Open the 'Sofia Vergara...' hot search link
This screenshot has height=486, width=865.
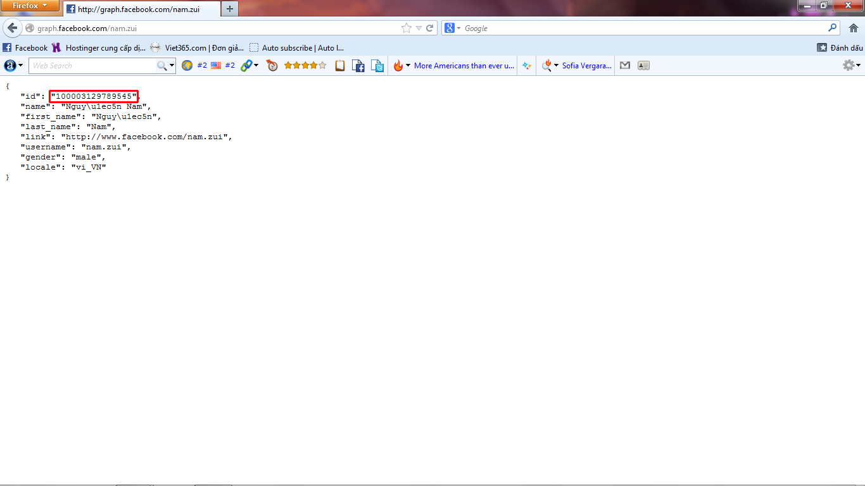click(587, 65)
